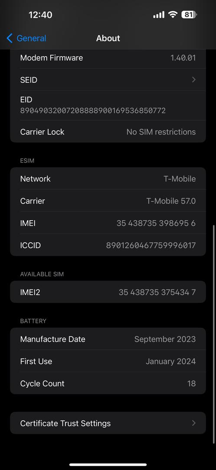Tap the Modem Firmware row
Image resolution: width=216 pixels, height=470 pixels.
108,58
